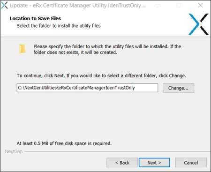The image size is (211, 172).
Task: Click the Select the folder subtitle text
Action: click(x=59, y=26)
